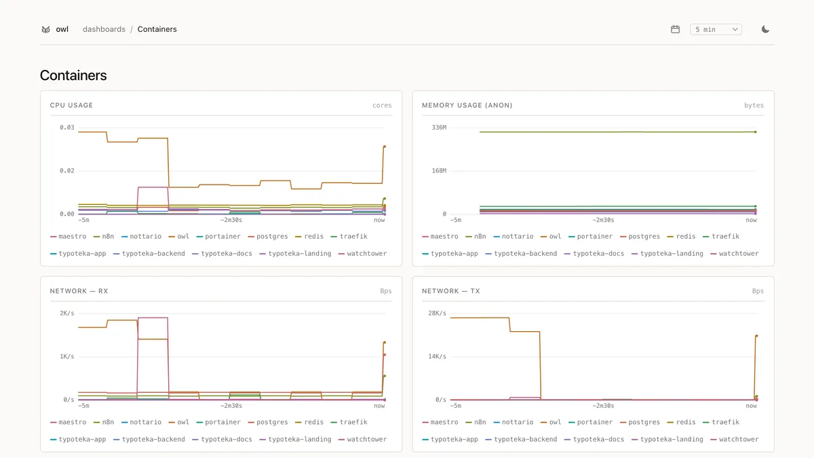Toggle owl series in Network TX legend
Image resolution: width=814 pixels, height=458 pixels.
551,422
